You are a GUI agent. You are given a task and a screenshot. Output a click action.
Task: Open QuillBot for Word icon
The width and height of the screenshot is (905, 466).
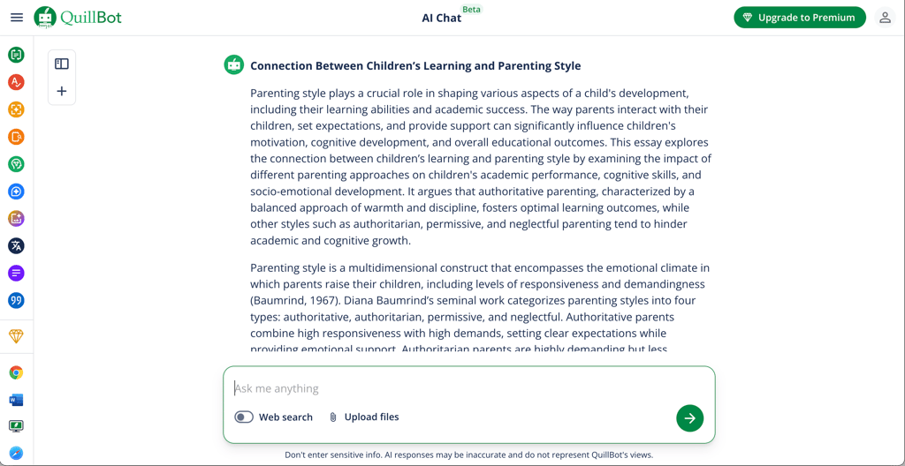[16, 400]
